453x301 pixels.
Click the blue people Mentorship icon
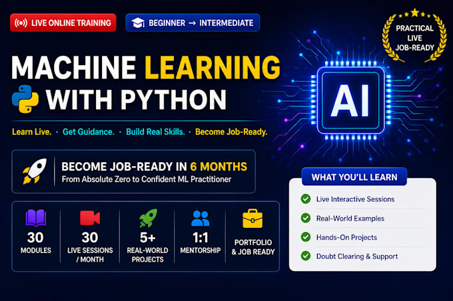pyautogui.click(x=201, y=219)
